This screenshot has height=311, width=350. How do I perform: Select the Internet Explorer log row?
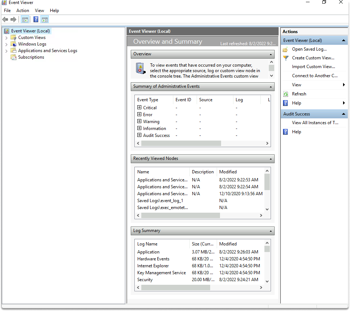pos(200,266)
